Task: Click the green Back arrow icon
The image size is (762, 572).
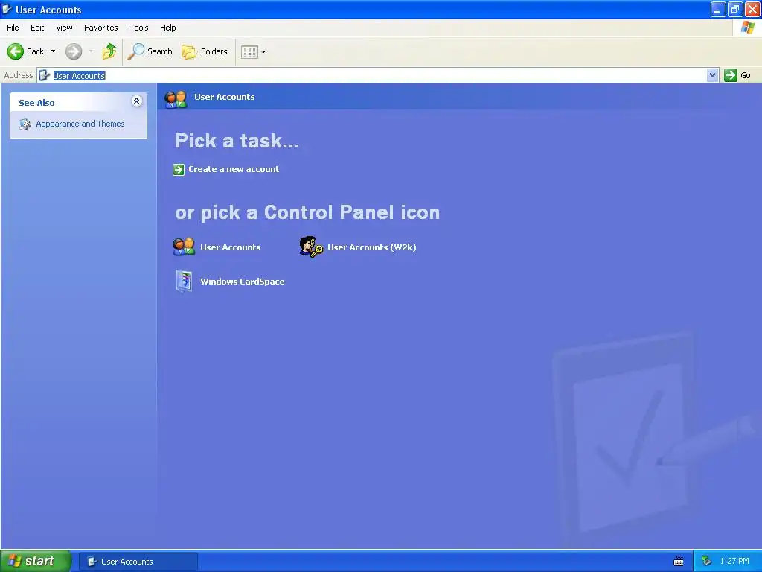Action: coord(16,51)
